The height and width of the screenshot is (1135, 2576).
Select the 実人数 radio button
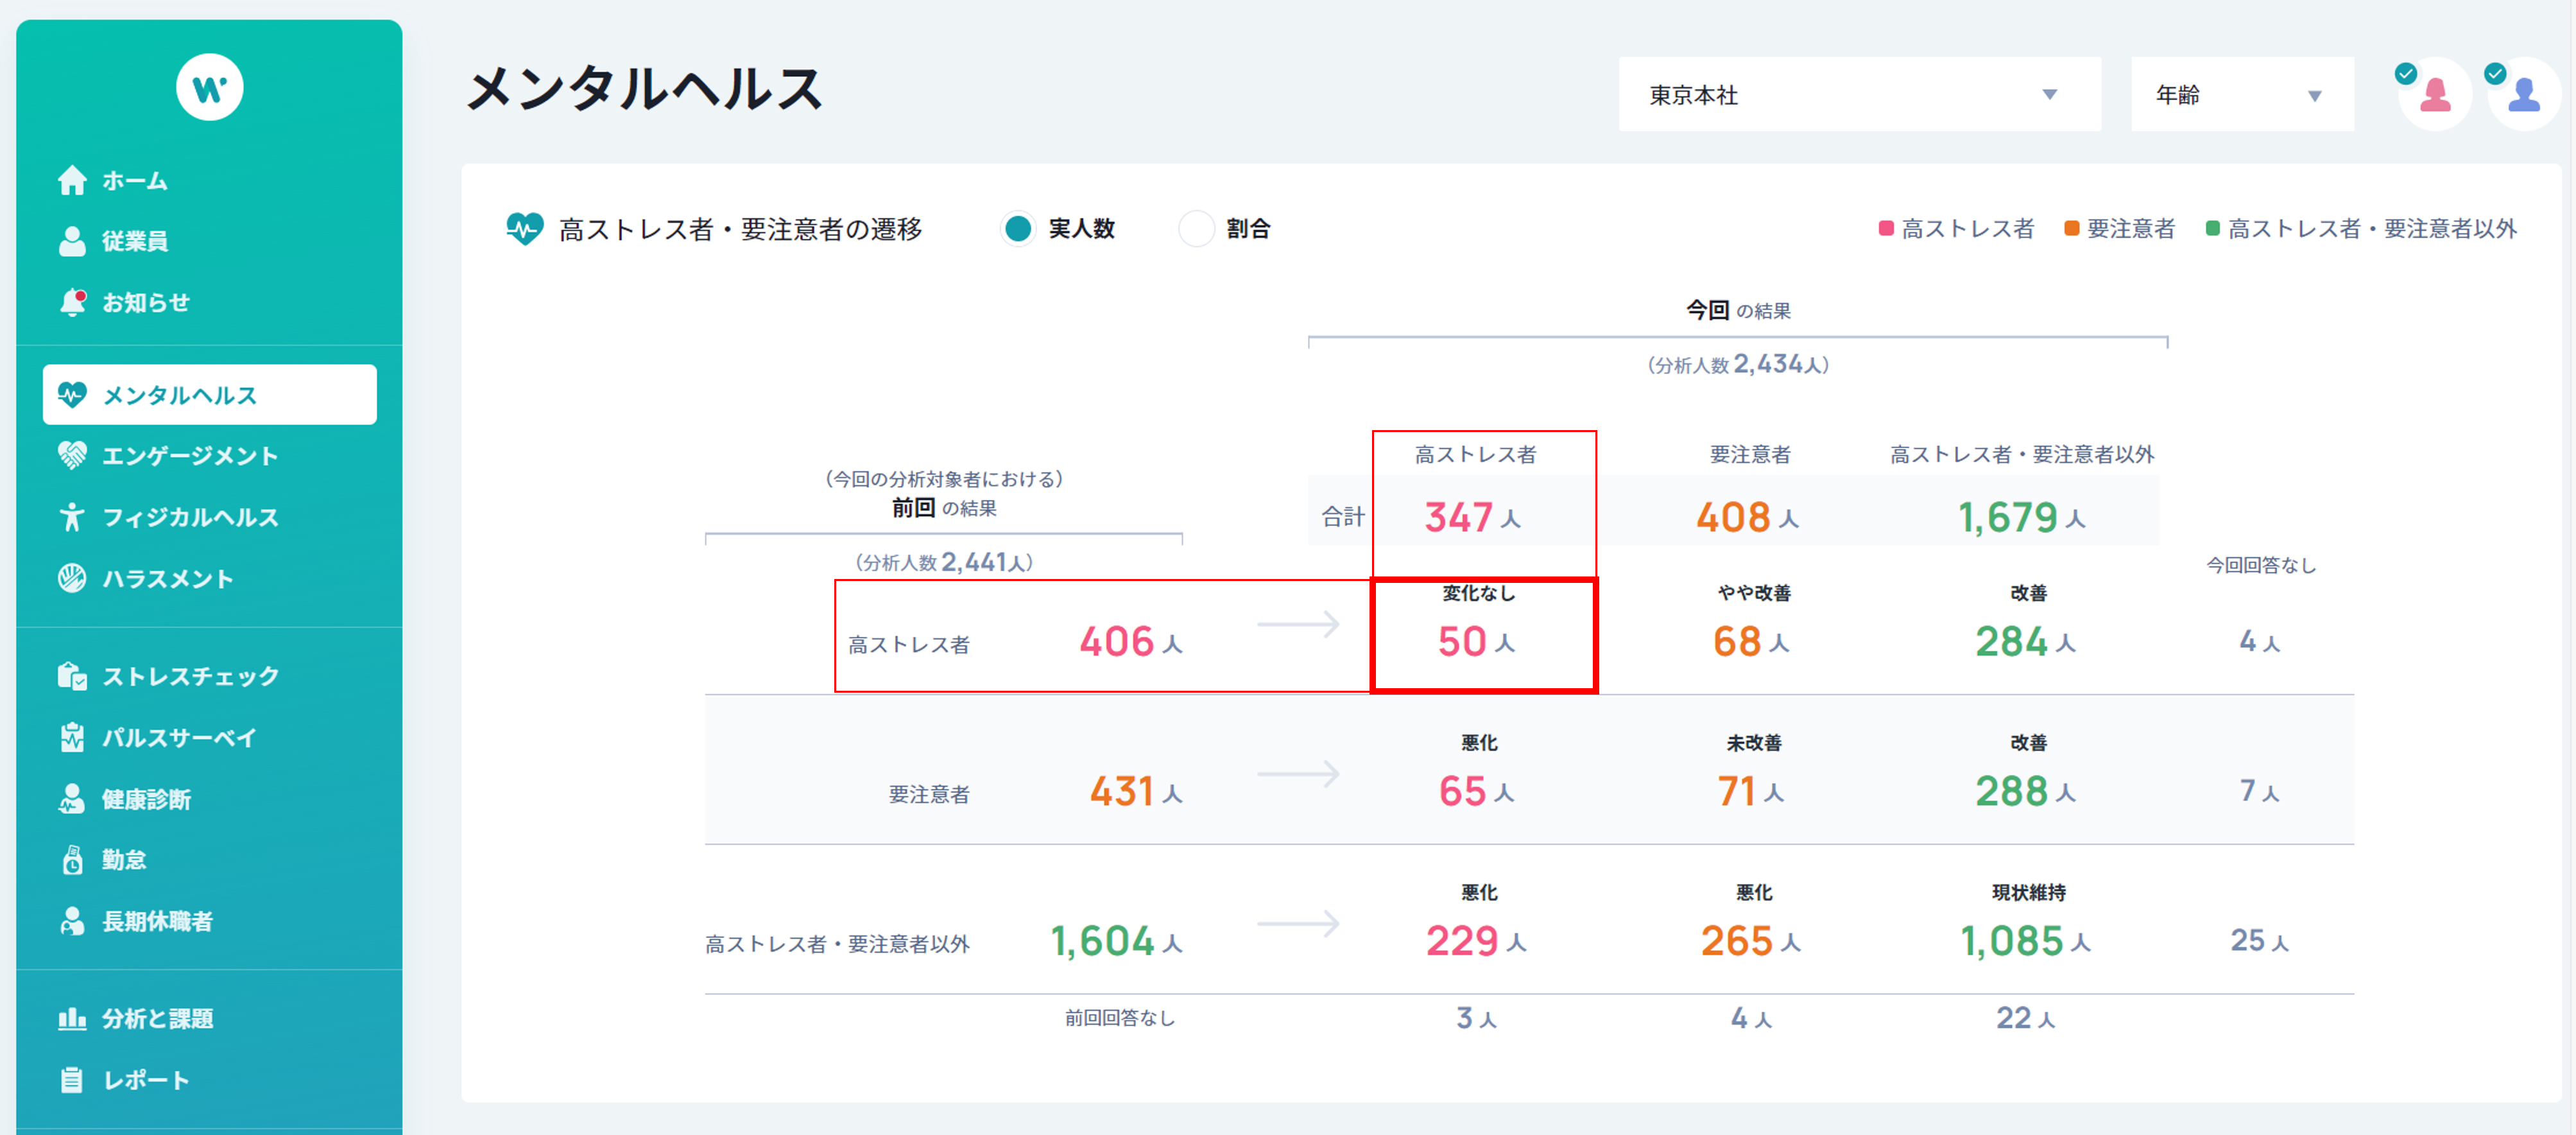pyautogui.click(x=1018, y=229)
